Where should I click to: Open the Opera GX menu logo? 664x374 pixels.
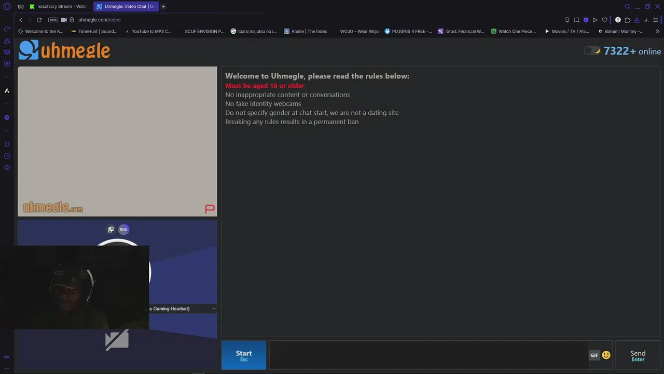pos(7,6)
